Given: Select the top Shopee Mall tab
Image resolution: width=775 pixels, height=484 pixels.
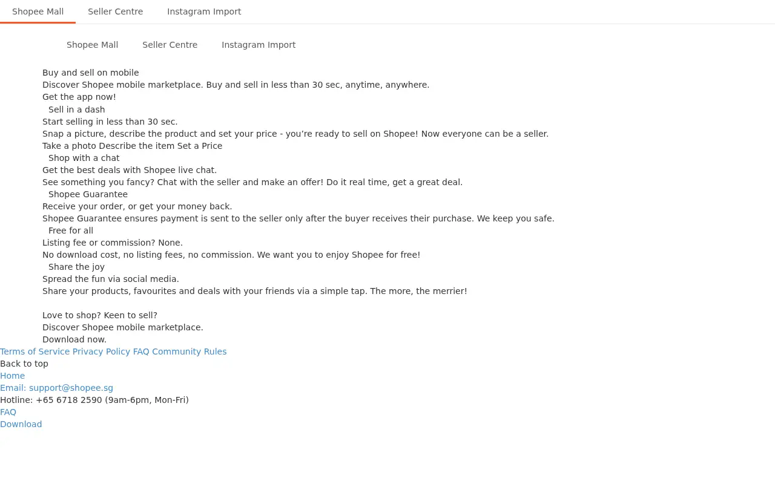Looking at the screenshot, I should [x=38, y=11].
